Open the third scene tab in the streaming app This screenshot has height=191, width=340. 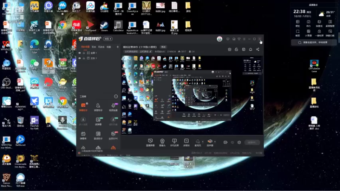point(101,47)
